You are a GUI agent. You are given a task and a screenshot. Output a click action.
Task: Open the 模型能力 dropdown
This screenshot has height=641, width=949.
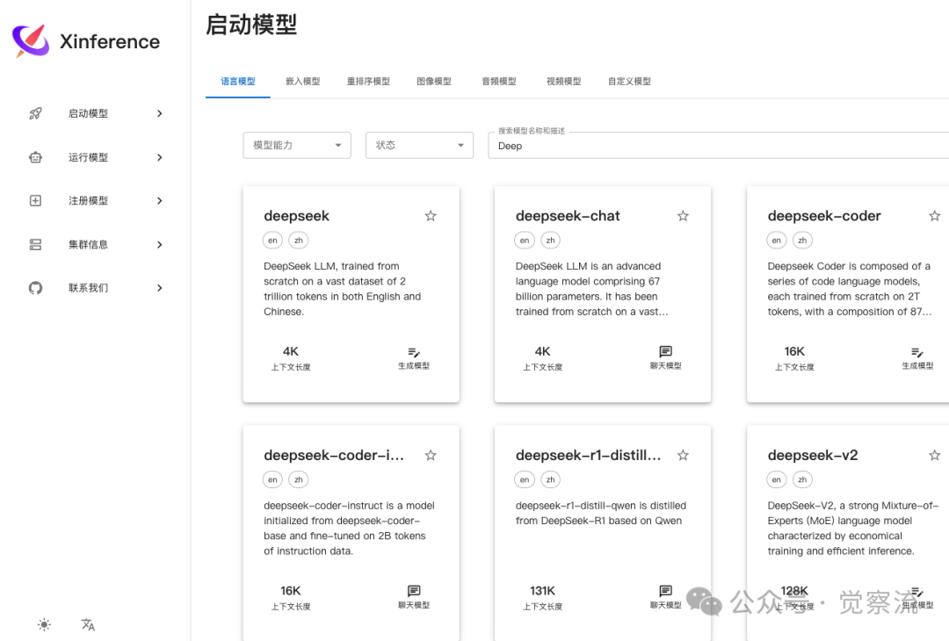click(297, 145)
